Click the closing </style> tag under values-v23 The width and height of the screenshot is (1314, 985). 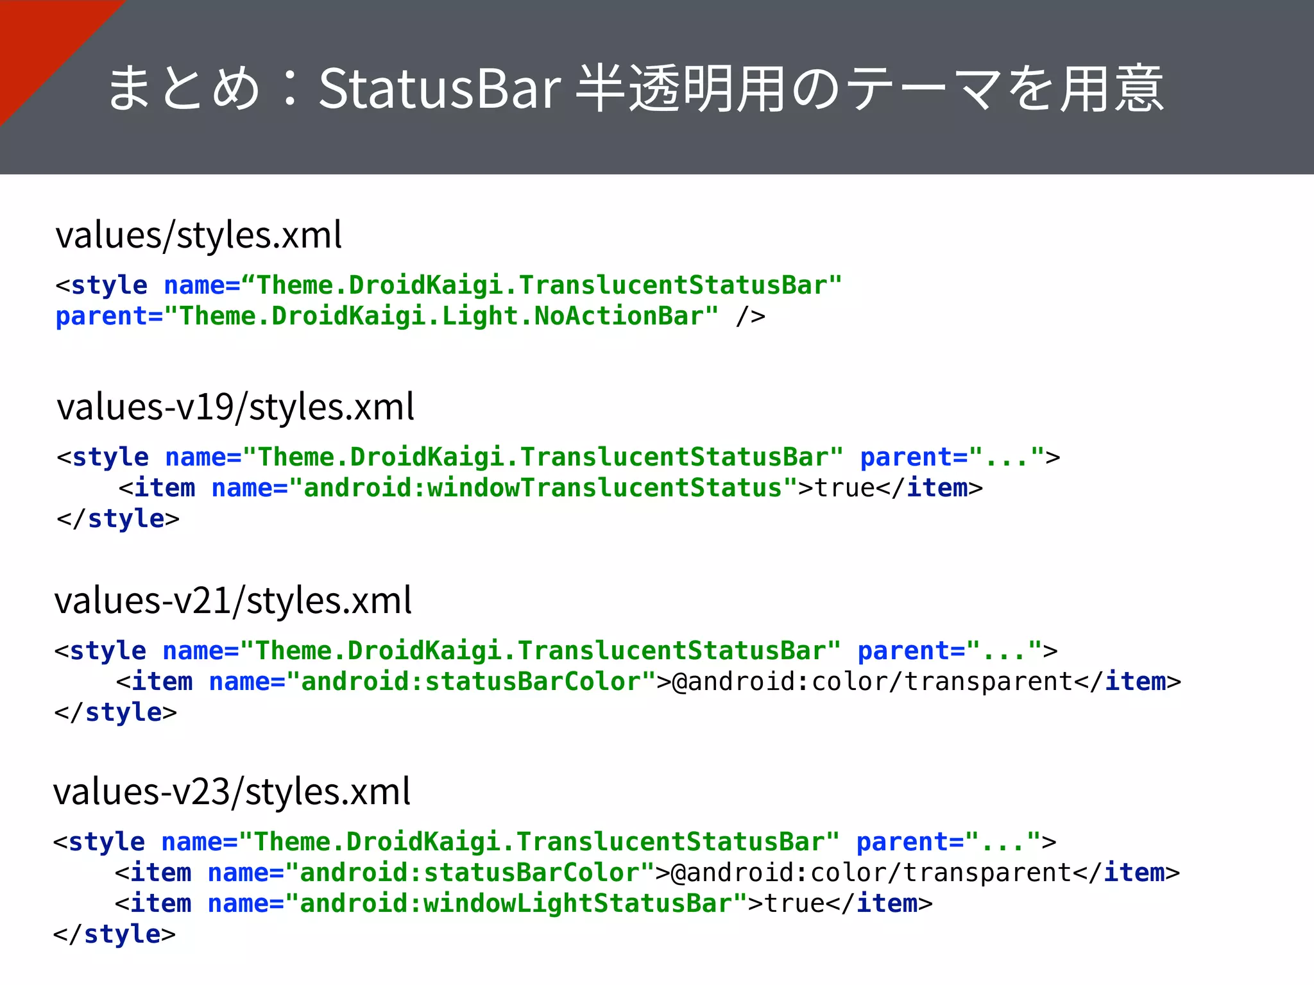pyautogui.click(x=114, y=934)
